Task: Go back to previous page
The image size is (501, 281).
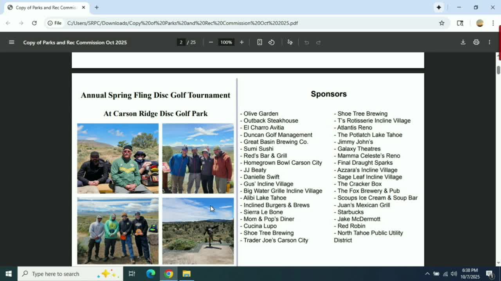Action: coord(8,23)
